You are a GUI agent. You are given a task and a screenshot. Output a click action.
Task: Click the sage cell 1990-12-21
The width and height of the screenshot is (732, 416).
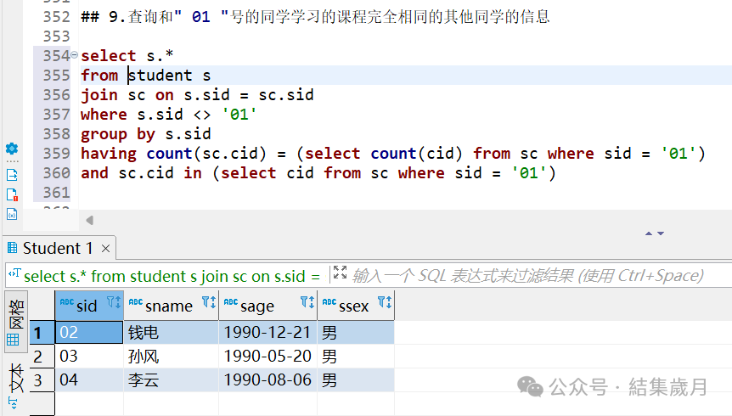267,333
